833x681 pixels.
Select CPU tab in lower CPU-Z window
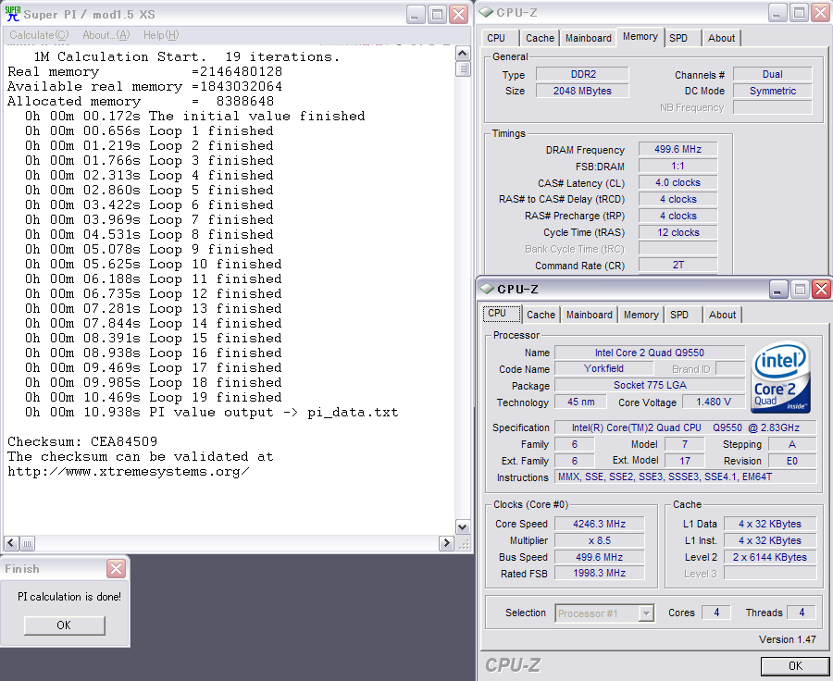coord(502,314)
